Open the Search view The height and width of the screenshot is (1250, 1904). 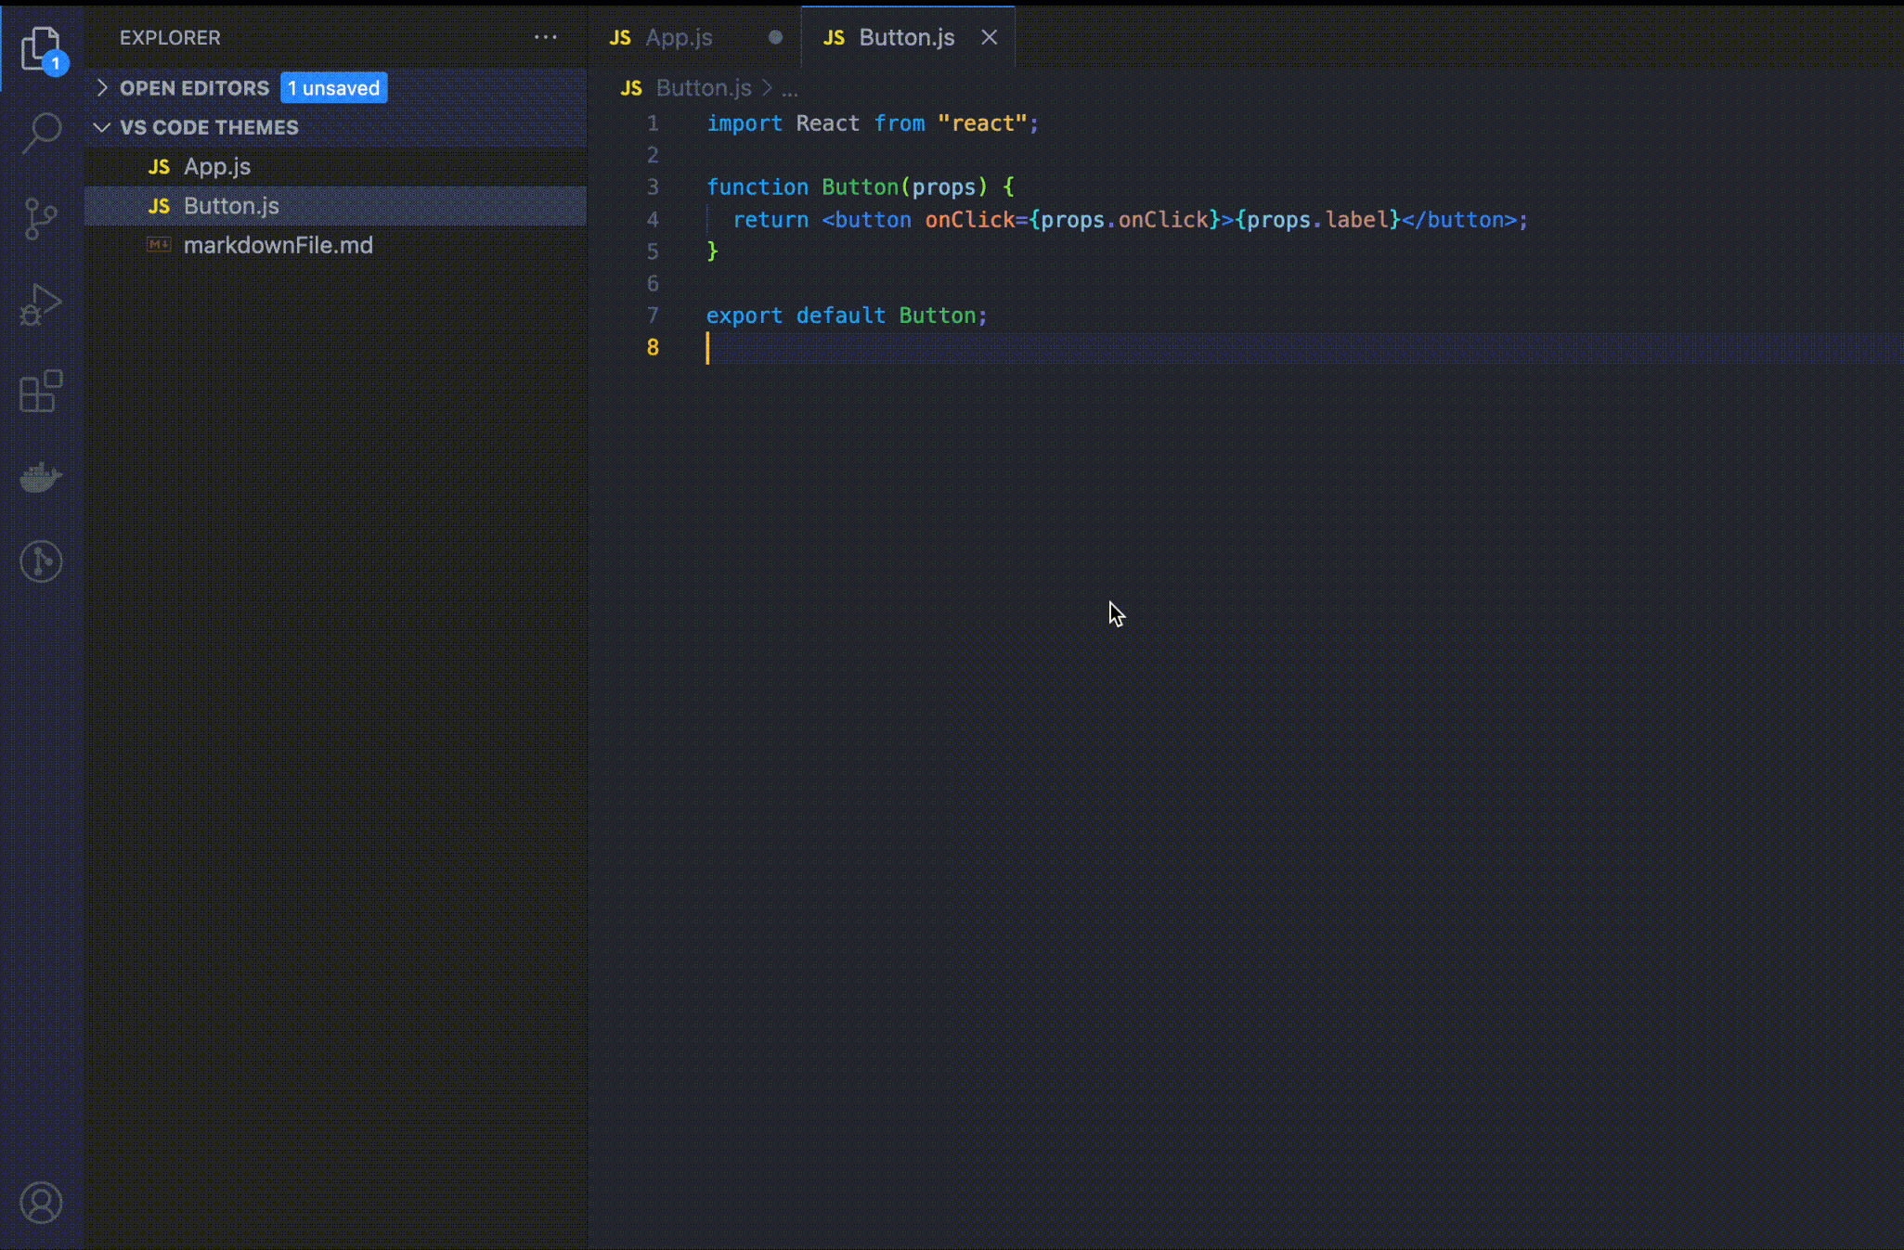point(41,133)
